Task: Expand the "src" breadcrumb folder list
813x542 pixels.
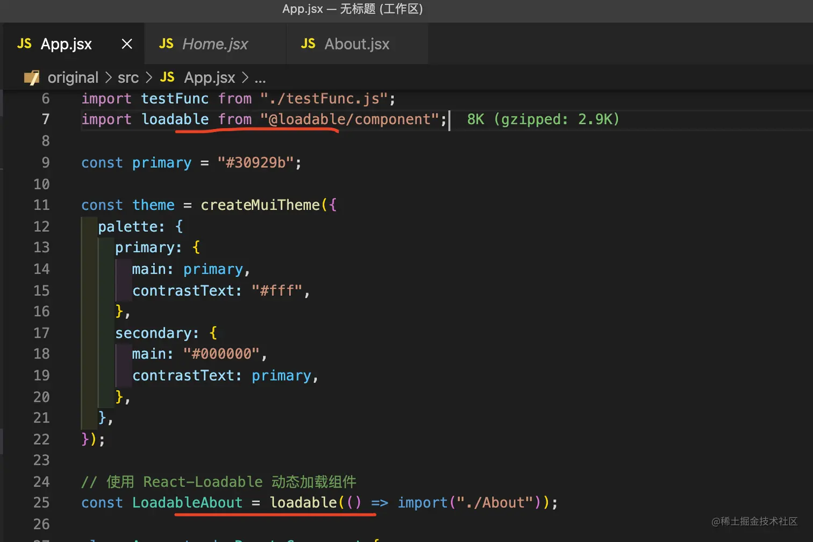Action: pos(128,78)
